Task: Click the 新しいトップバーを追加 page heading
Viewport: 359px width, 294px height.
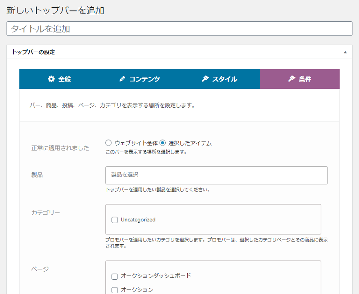Action: click(55, 11)
